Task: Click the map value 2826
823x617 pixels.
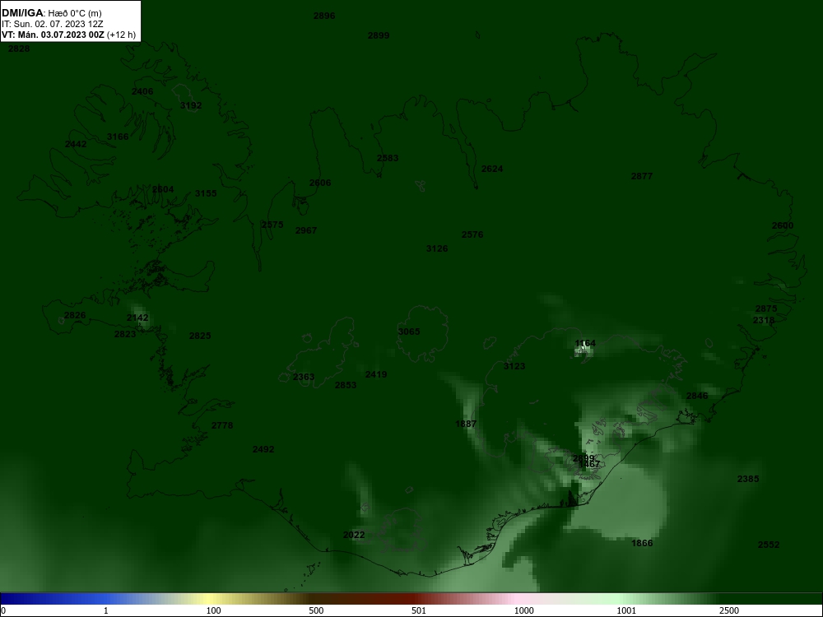Action: (75, 315)
